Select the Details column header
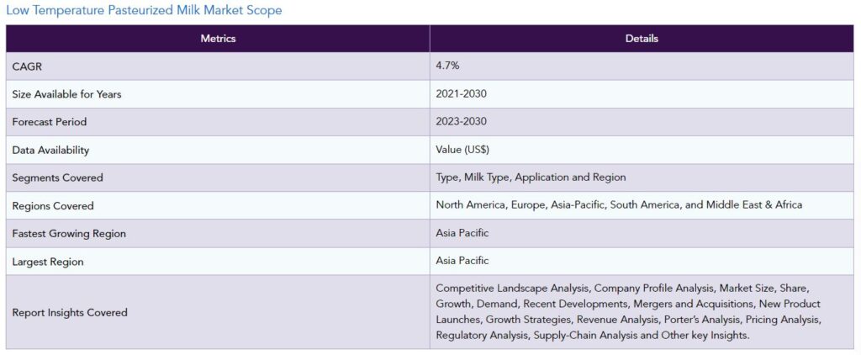The width and height of the screenshot is (861, 355). tap(642, 39)
